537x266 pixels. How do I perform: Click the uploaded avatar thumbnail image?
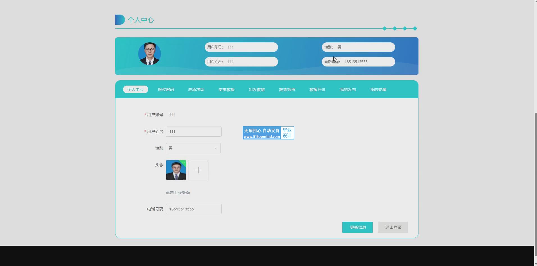[176, 170]
